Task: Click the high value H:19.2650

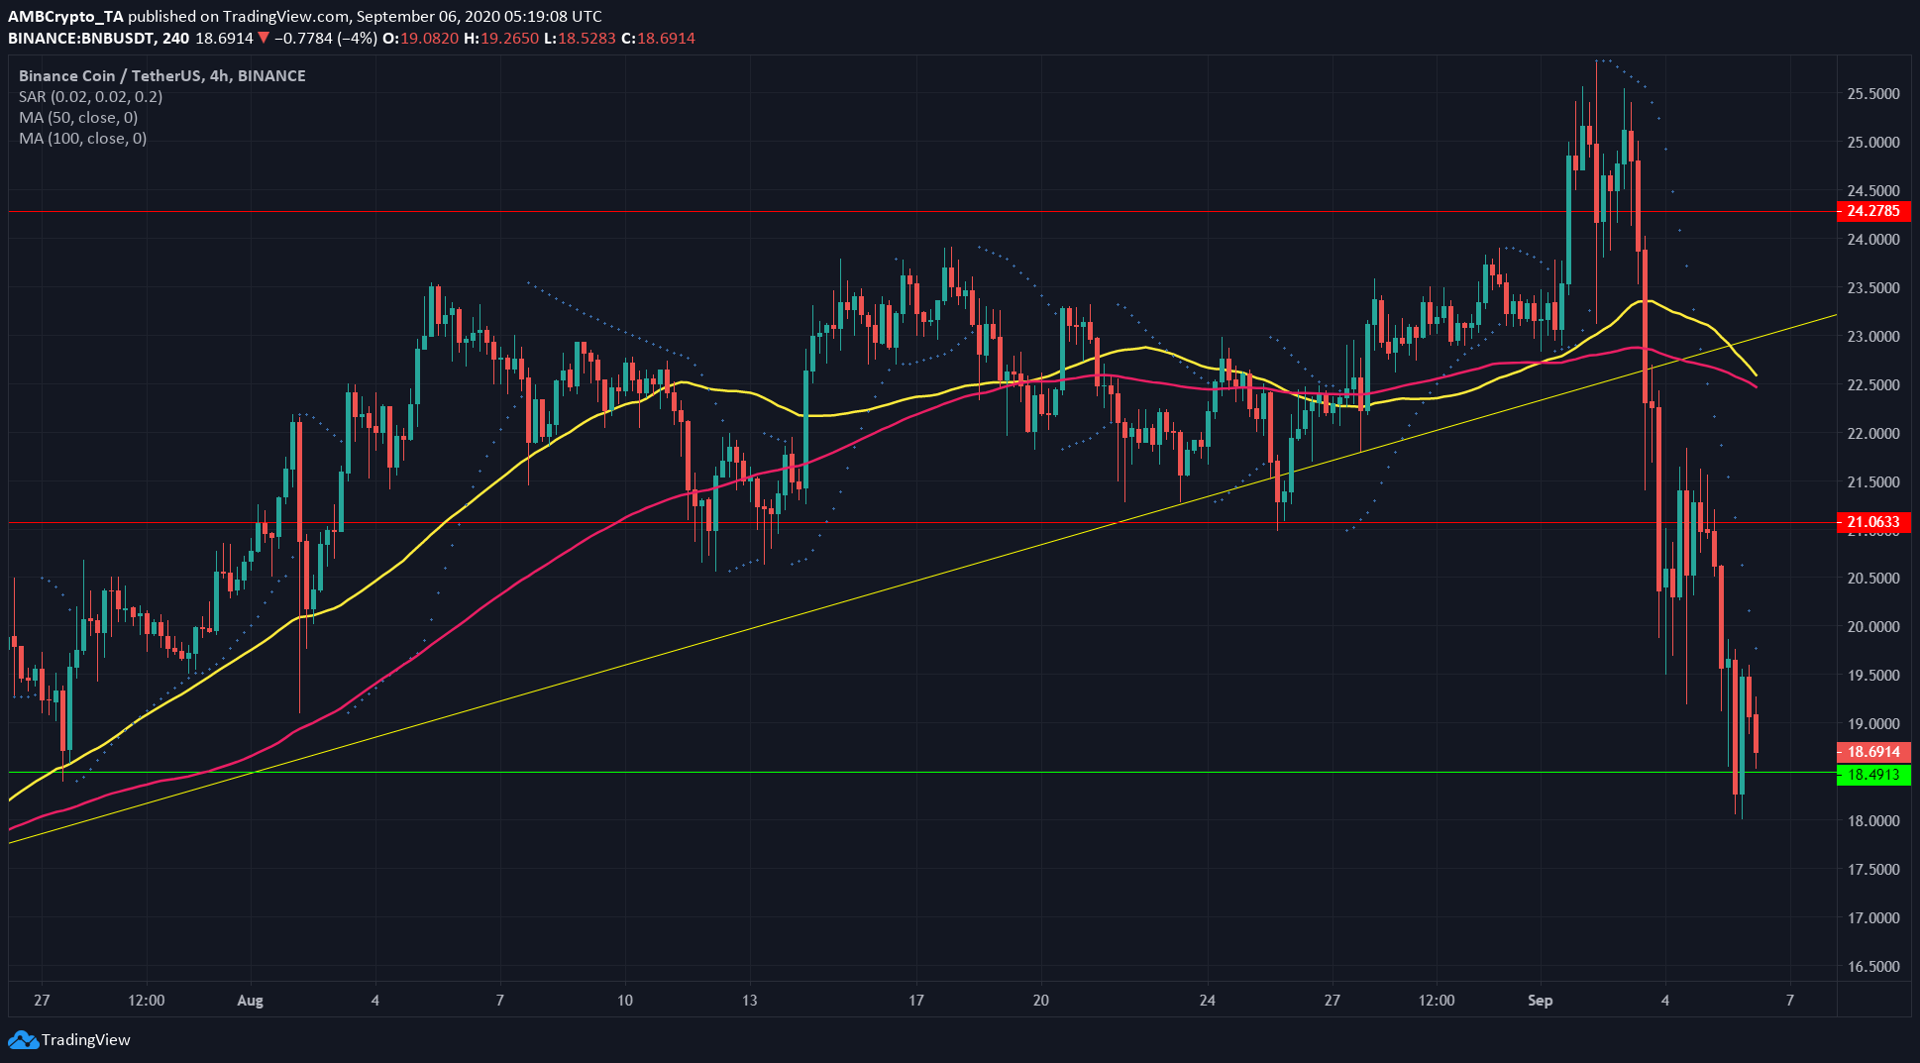Action: click(x=501, y=38)
